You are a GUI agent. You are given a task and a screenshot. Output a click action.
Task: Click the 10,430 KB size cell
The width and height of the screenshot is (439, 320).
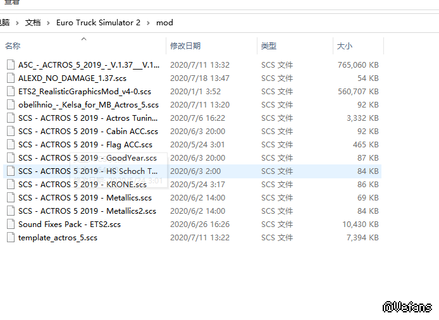click(x=361, y=225)
